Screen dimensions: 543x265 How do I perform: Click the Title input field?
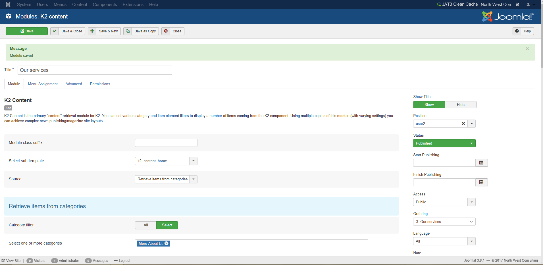[x=95, y=70]
